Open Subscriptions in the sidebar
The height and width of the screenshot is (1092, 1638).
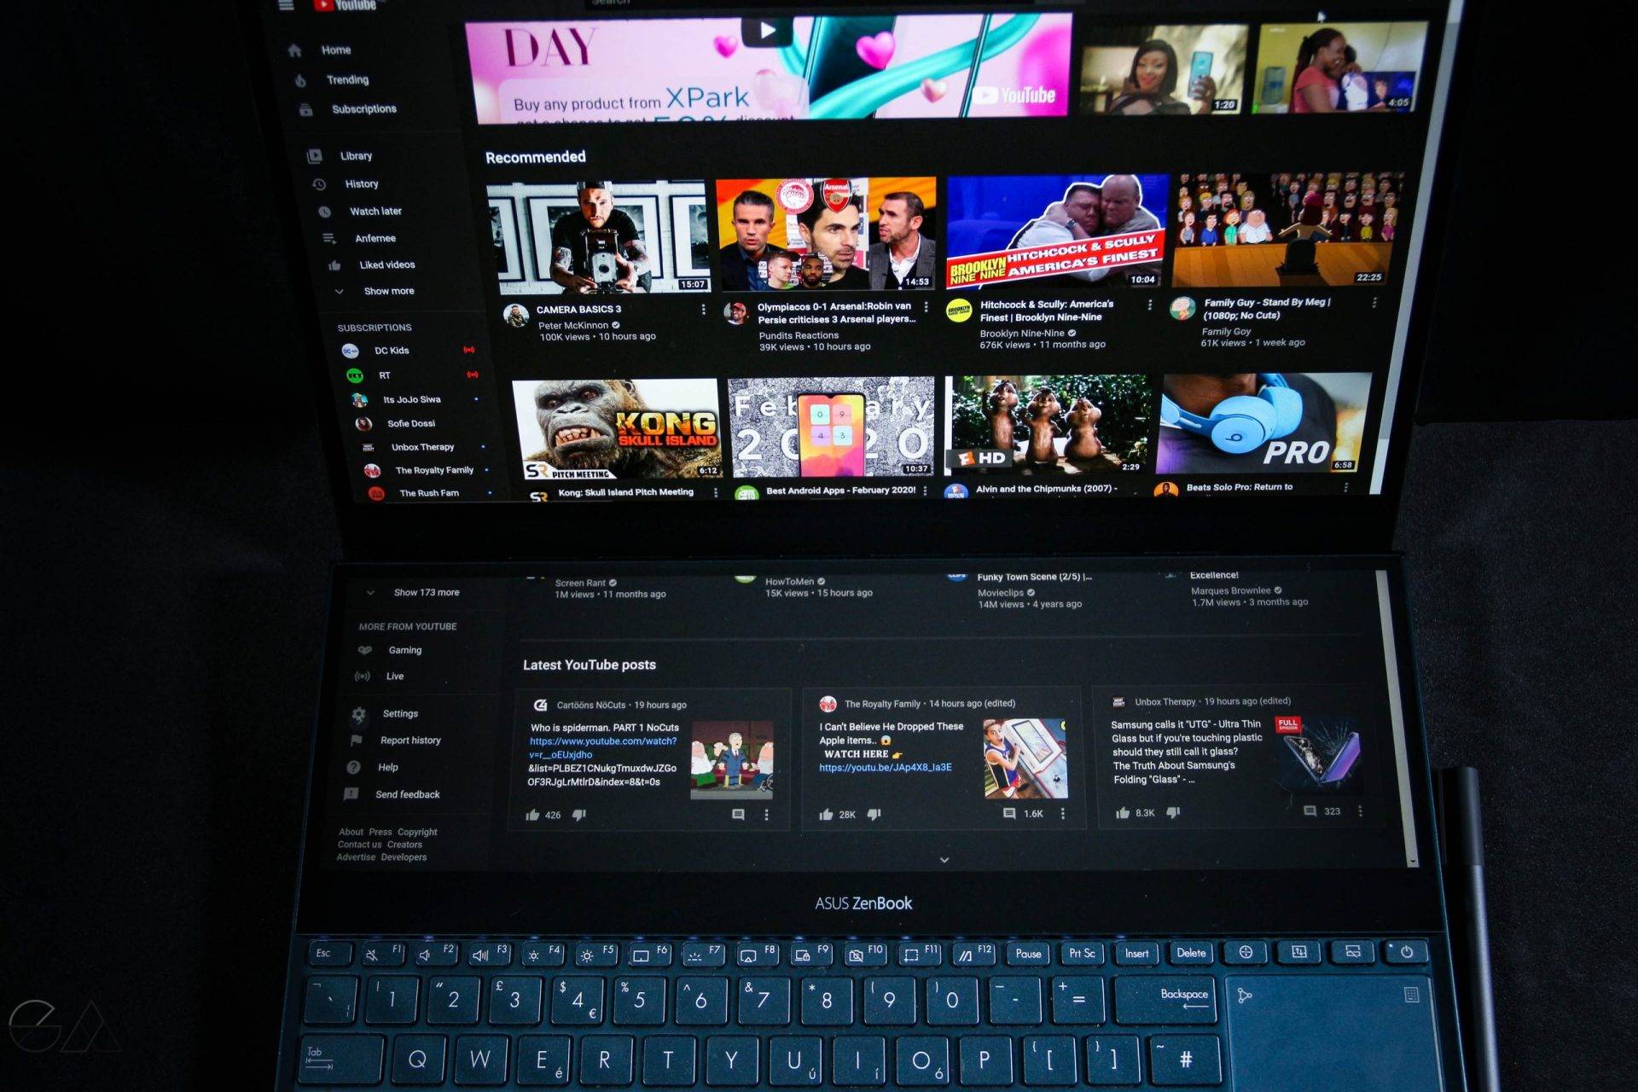(347, 109)
